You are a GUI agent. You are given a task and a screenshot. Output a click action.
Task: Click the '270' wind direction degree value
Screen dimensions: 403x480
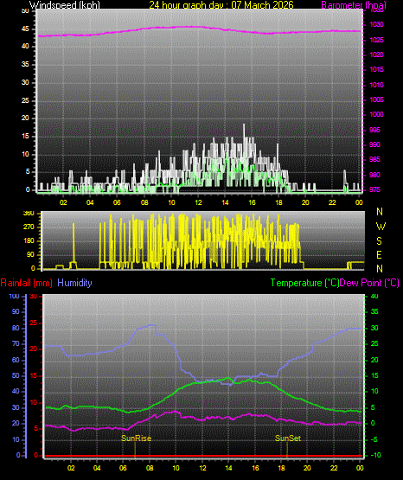pos(29,227)
